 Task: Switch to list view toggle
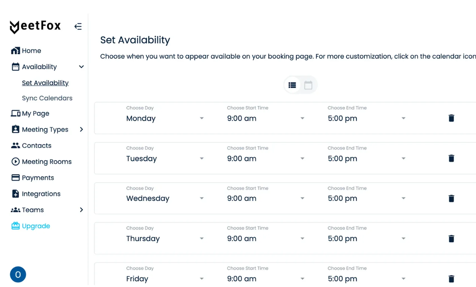(x=292, y=85)
